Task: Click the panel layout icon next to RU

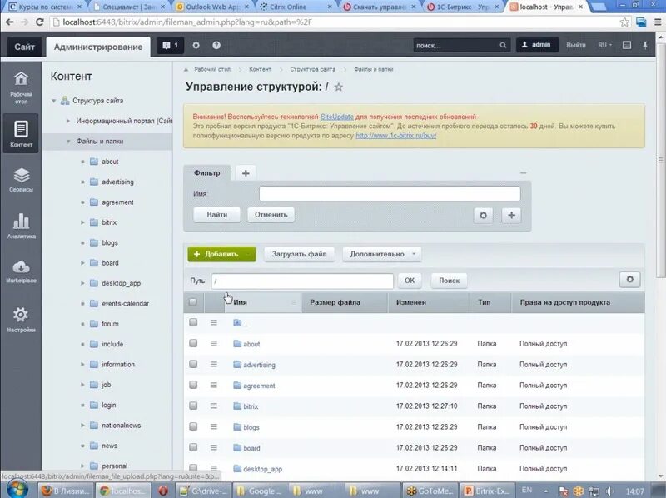Action: [627, 45]
